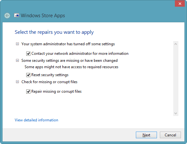Select 'Check for missing or corrupt files' heading

tap(49, 82)
